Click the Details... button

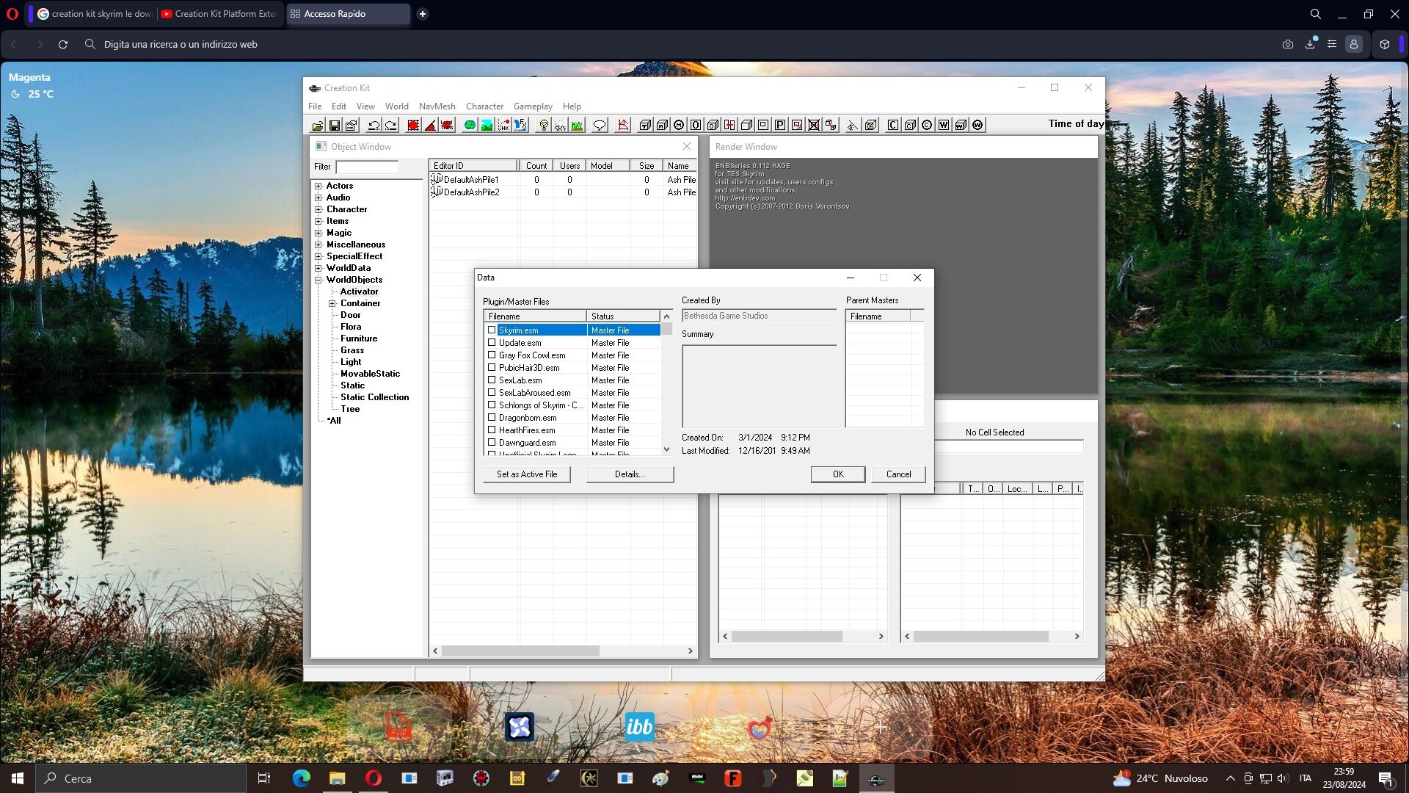tap(630, 474)
